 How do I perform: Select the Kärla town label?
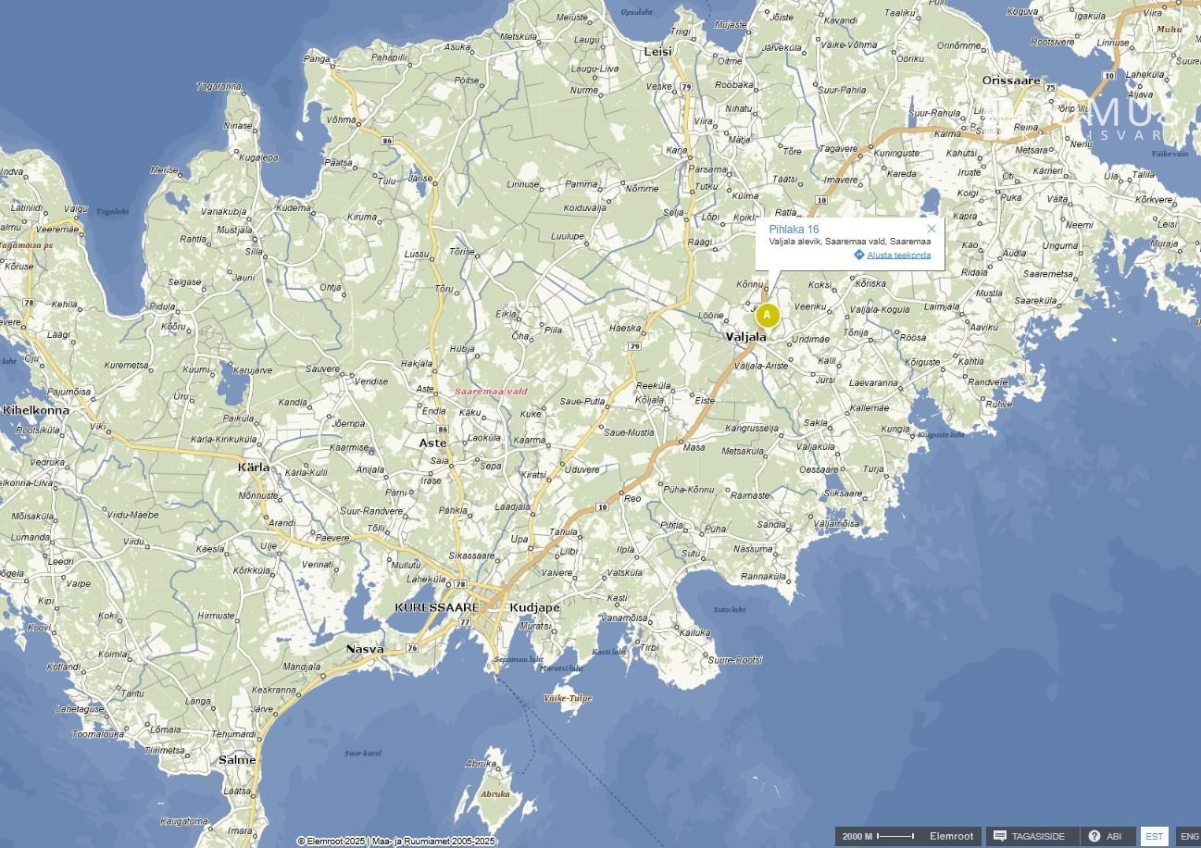tap(254, 468)
